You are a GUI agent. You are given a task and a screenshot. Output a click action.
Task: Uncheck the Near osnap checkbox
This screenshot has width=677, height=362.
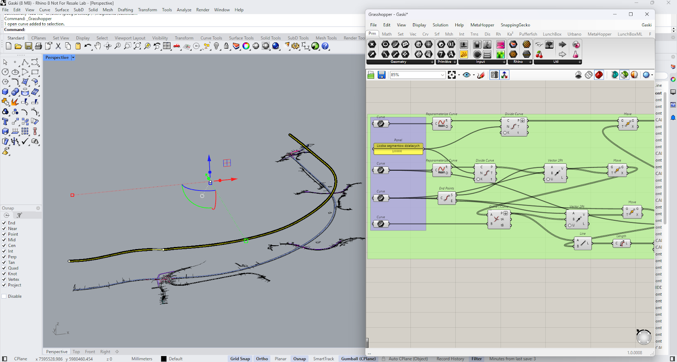(x=4, y=228)
